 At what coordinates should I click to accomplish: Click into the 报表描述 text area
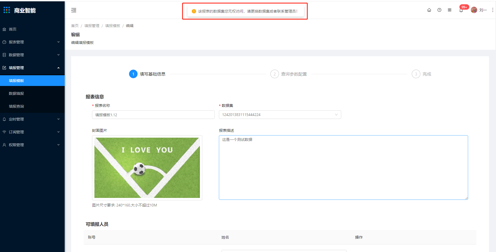coord(343,167)
